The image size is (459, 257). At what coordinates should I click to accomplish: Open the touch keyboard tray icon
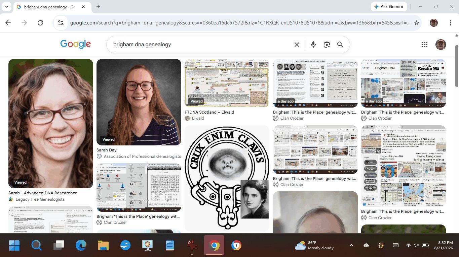[396, 246]
